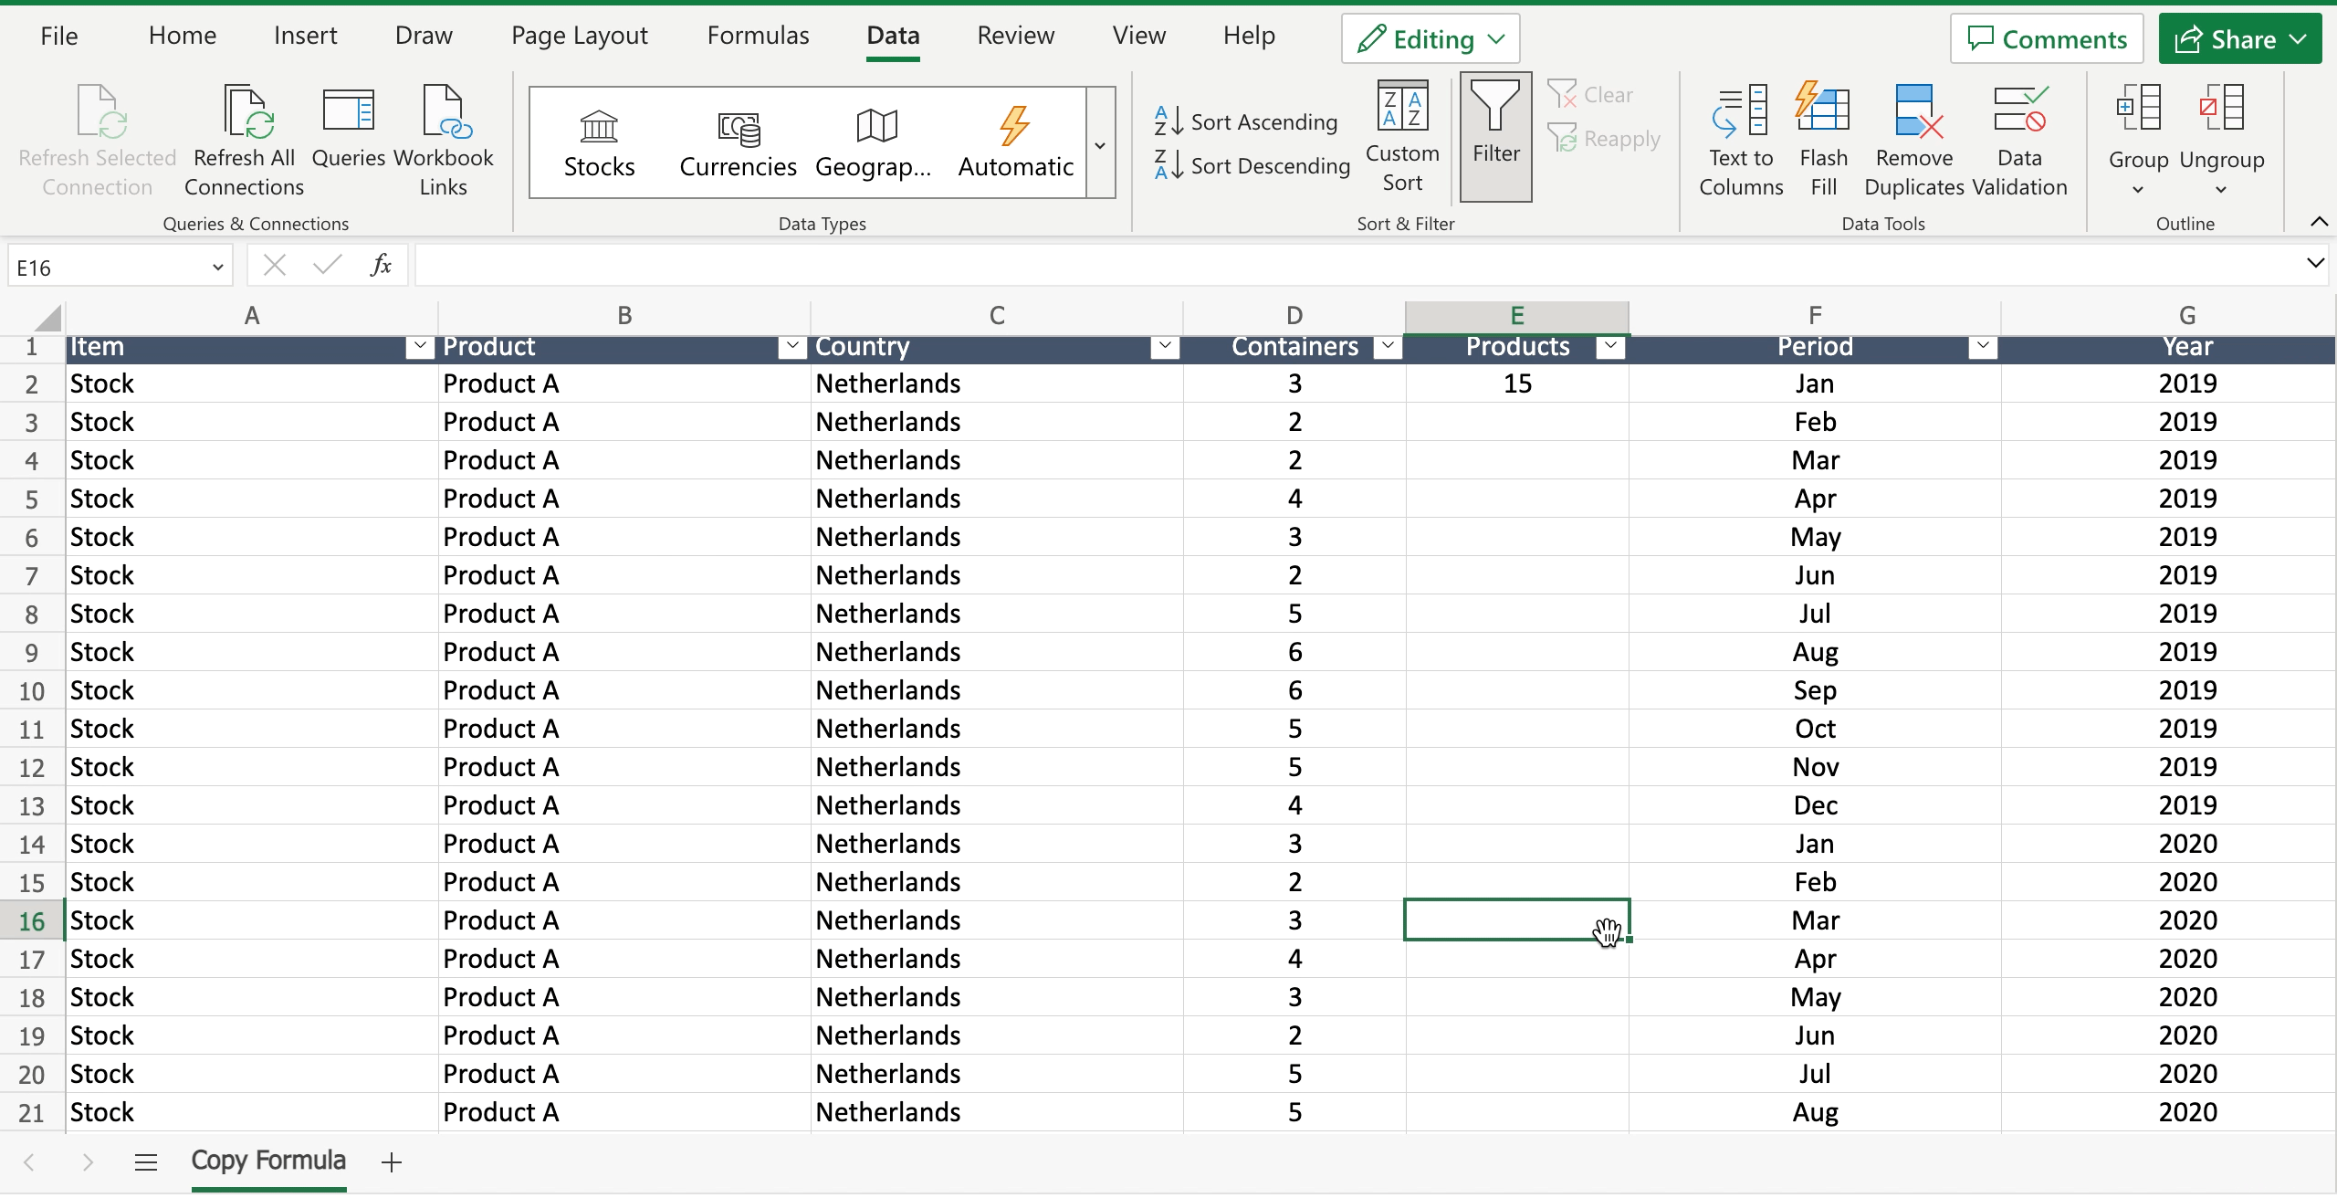Screen dimensions: 2337x1198
Task: Click Sort Ascending button
Action: click(1252, 120)
